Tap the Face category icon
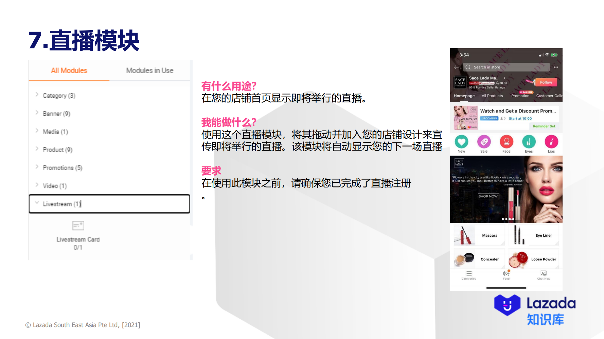The height and width of the screenshot is (339, 604). [507, 142]
